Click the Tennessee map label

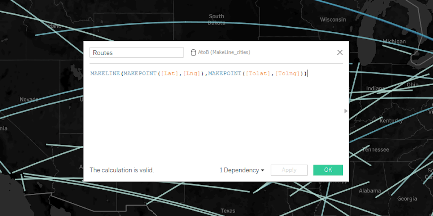tap(376, 149)
